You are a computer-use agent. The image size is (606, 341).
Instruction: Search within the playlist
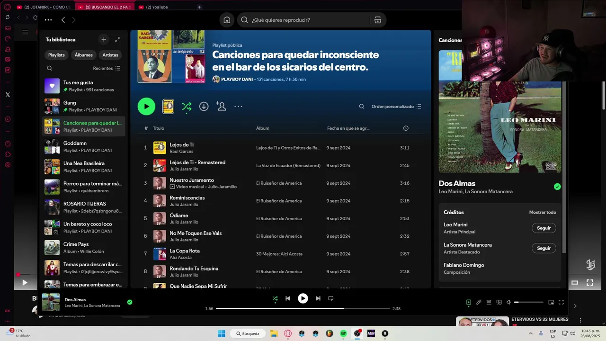coord(362,107)
